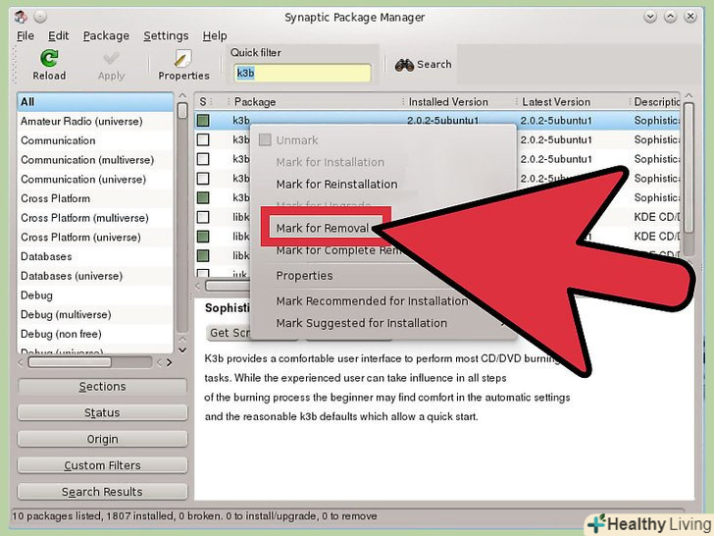This screenshot has width=714, height=536.
Task: Toggle status checkbox of sixth package row
Action: [x=203, y=217]
